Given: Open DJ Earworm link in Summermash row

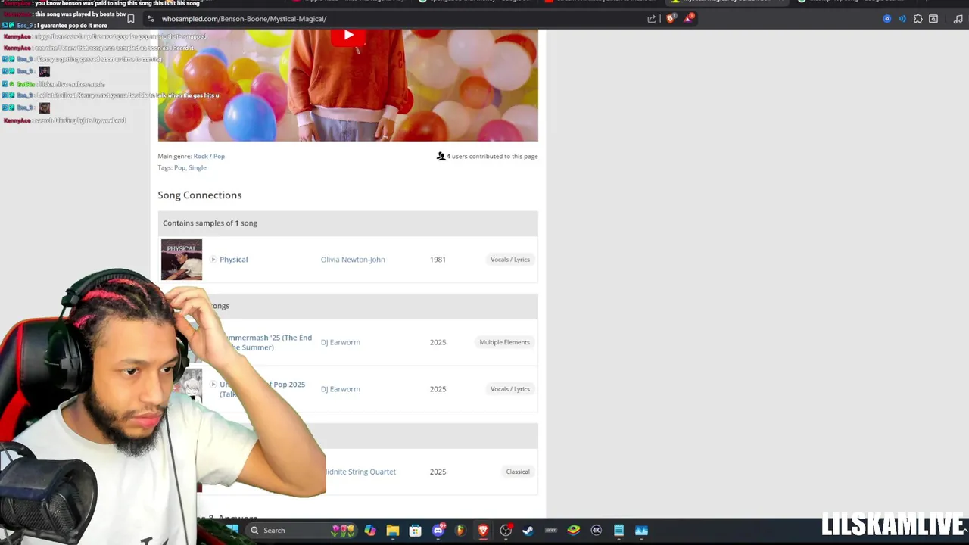Looking at the screenshot, I should click(x=340, y=342).
